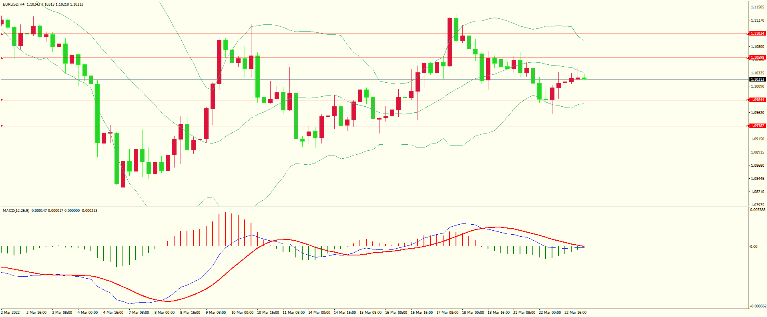Click the 8 Mar 00:00 time label

click(x=165, y=313)
